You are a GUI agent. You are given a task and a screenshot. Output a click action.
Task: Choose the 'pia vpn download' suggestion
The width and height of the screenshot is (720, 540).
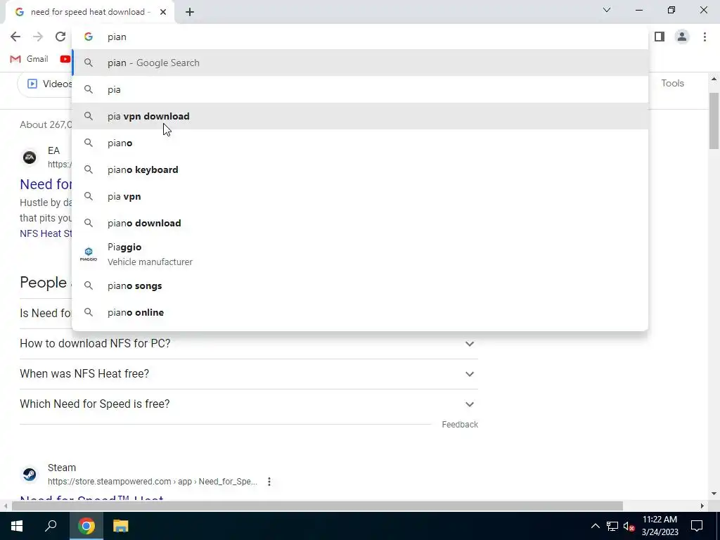(360, 116)
